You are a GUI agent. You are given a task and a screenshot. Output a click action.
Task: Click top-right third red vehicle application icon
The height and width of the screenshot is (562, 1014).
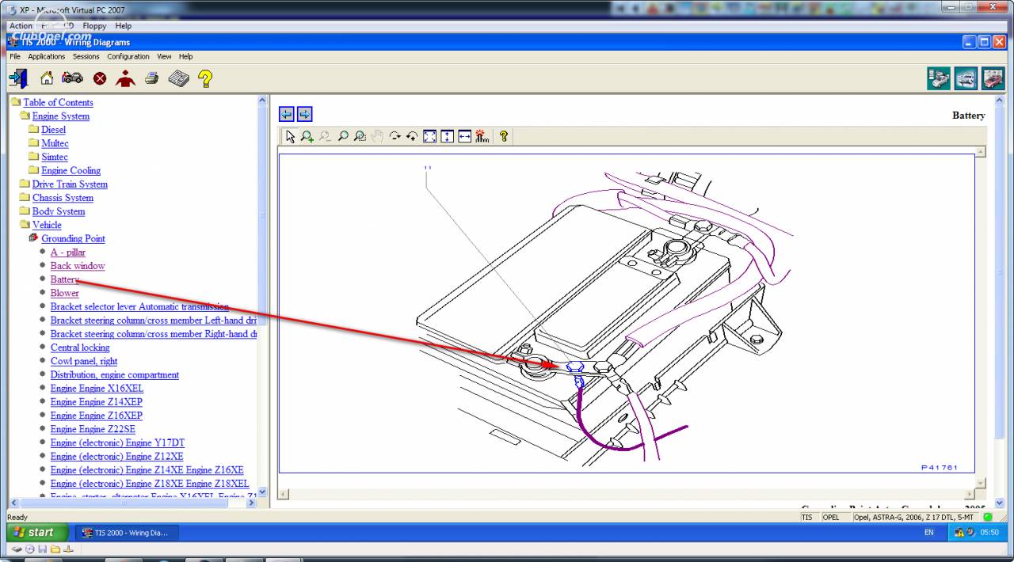pyautogui.click(x=993, y=78)
